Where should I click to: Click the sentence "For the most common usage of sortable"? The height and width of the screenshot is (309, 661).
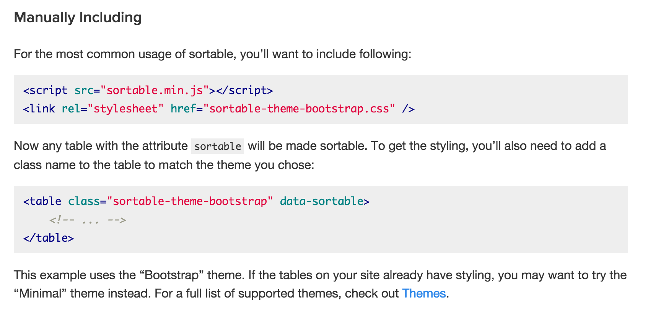click(124, 54)
